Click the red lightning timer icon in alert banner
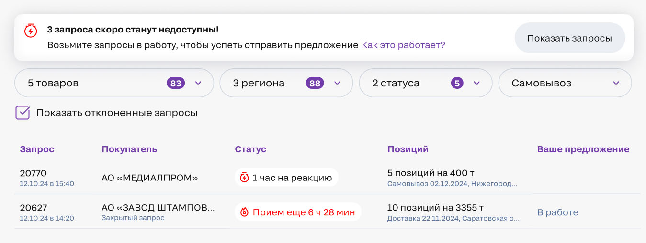Screen dimensions: 646x243 tap(31, 30)
